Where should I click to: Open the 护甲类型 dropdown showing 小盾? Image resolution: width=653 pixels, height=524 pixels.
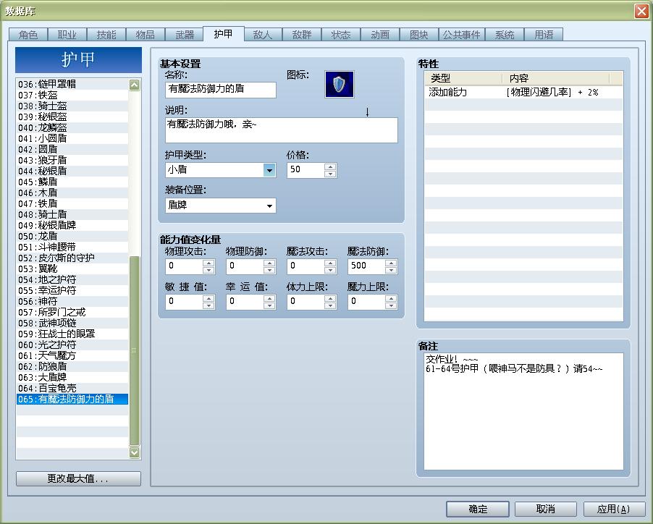[217, 169]
